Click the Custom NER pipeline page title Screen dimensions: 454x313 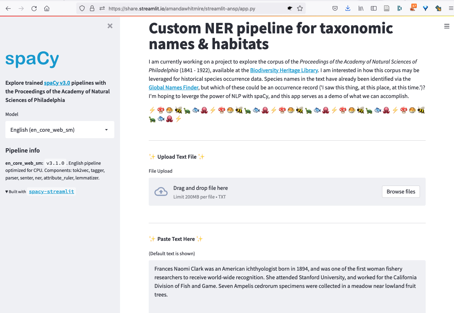[x=271, y=36]
